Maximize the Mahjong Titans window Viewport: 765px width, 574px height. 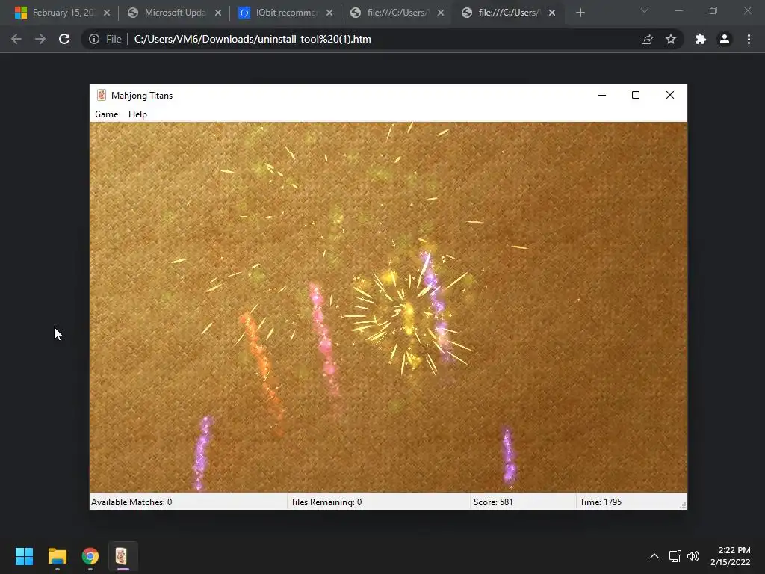[636, 95]
